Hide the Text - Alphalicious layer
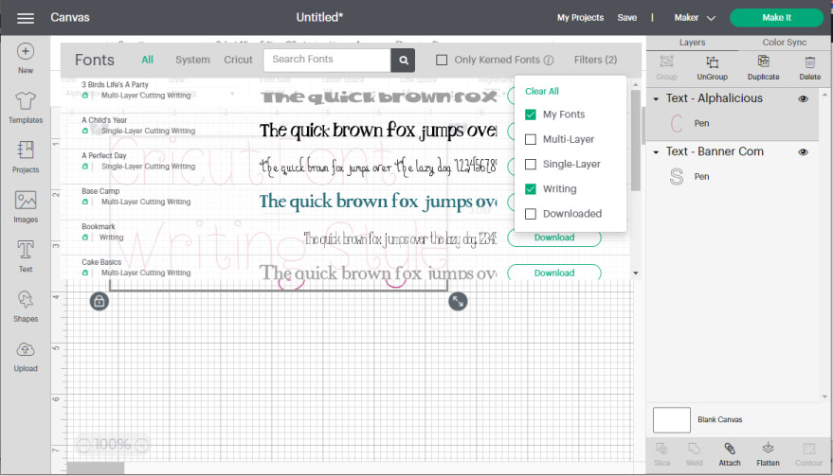The image size is (833, 476). tap(803, 98)
